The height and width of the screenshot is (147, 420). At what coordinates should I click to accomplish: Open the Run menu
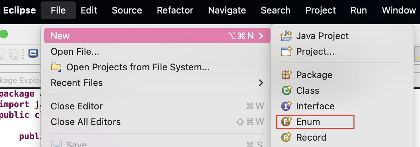(359, 10)
